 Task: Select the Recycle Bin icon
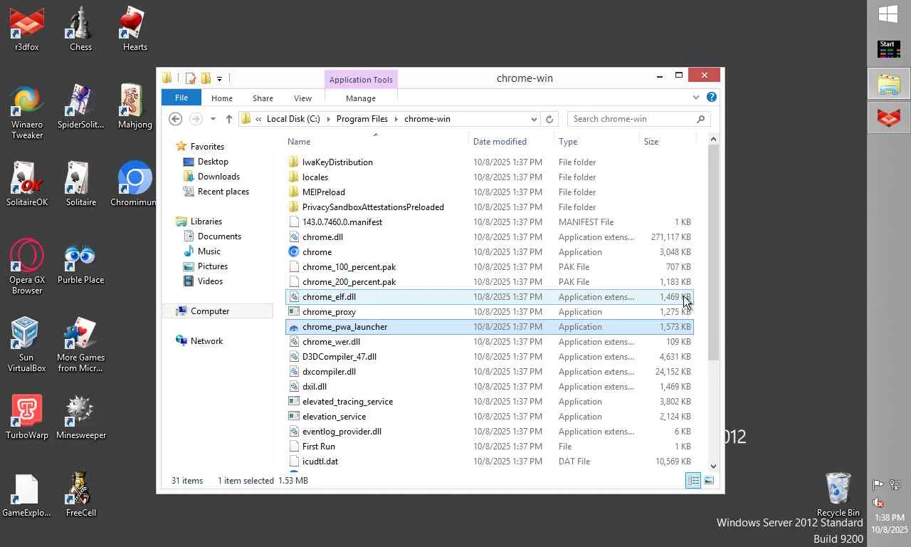tap(838, 494)
